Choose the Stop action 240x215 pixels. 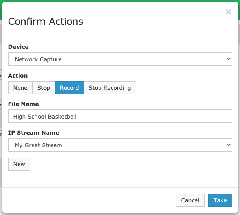(43, 88)
